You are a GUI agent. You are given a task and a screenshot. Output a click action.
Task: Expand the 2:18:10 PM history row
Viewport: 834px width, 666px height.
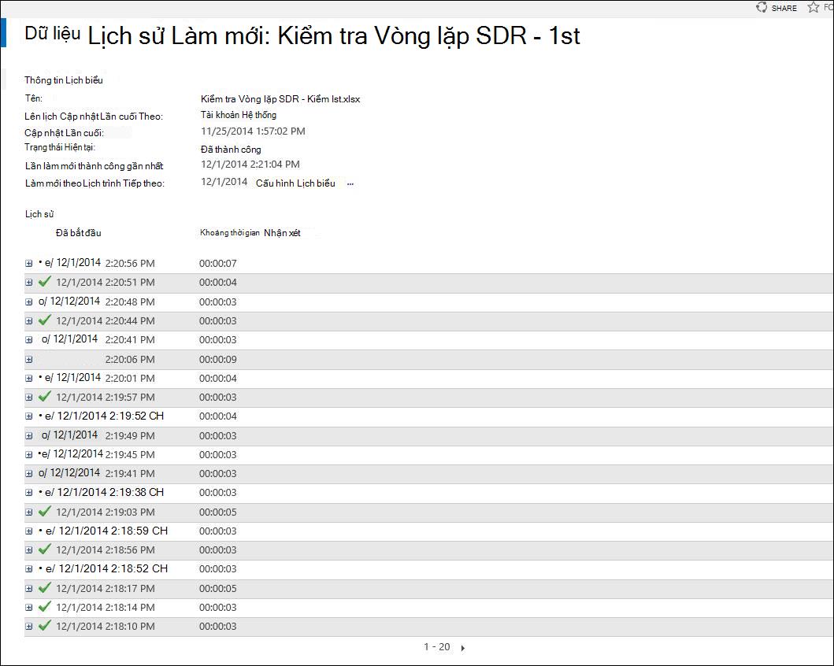[x=28, y=627]
